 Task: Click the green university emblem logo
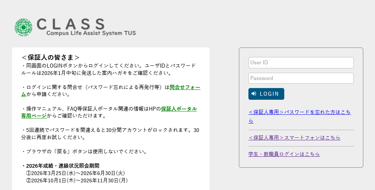(x=23, y=27)
